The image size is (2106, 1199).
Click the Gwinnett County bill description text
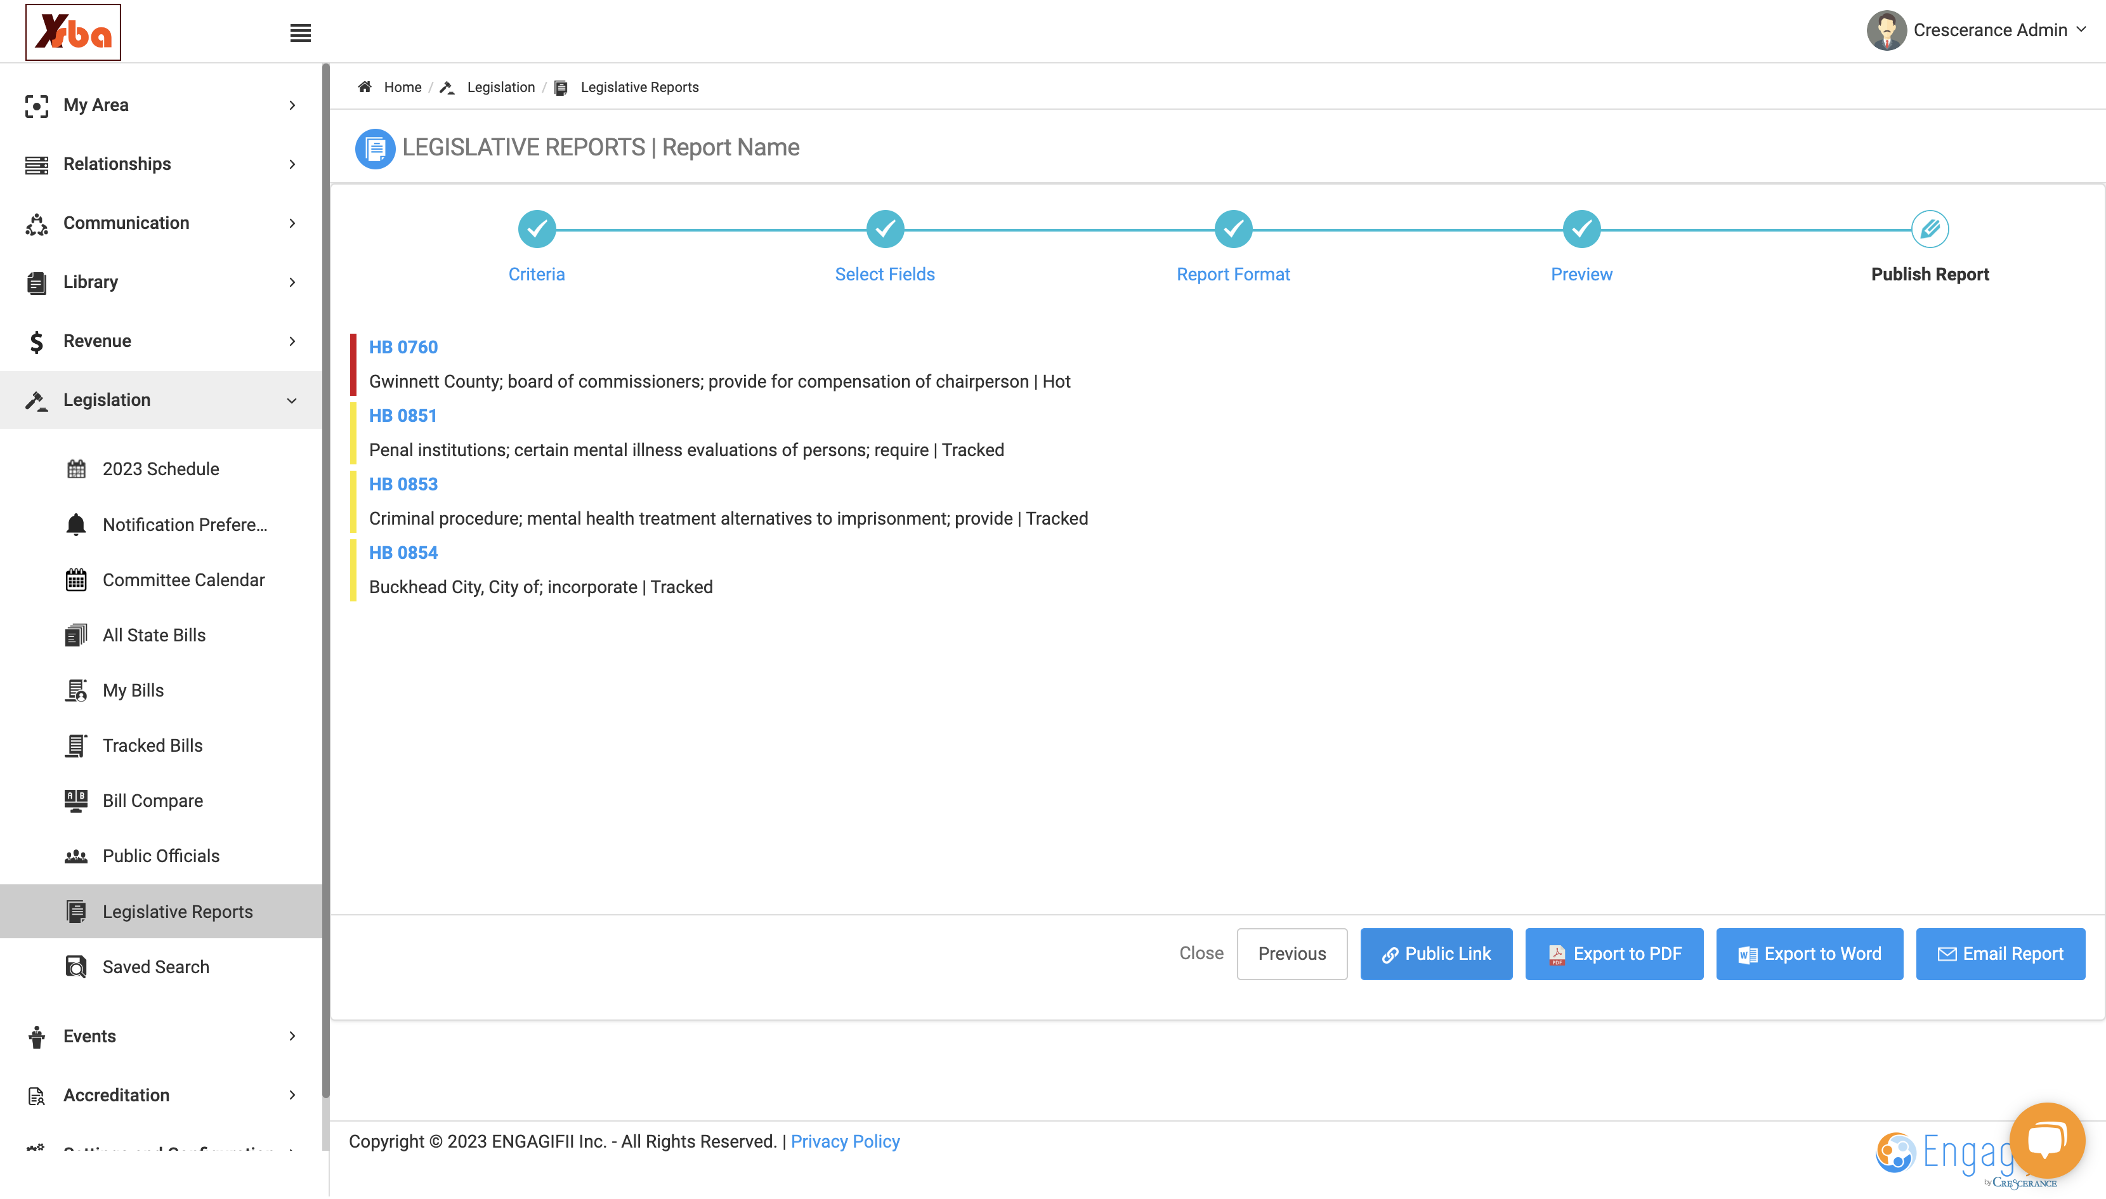pyautogui.click(x=719, y=381)
